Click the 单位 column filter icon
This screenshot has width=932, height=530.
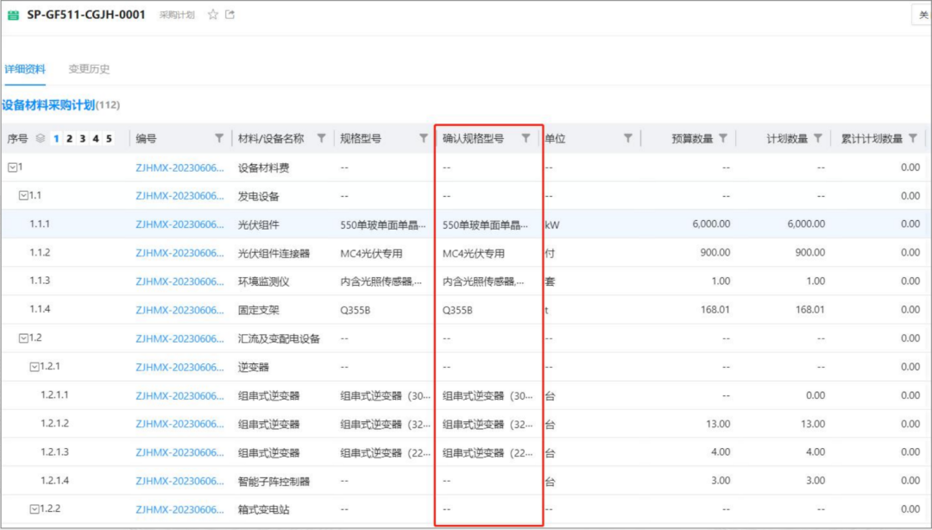[627, 138]
